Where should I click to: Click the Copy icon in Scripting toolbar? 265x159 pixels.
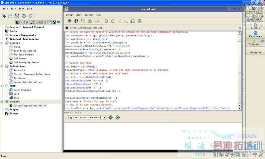(x=126, y=21)
